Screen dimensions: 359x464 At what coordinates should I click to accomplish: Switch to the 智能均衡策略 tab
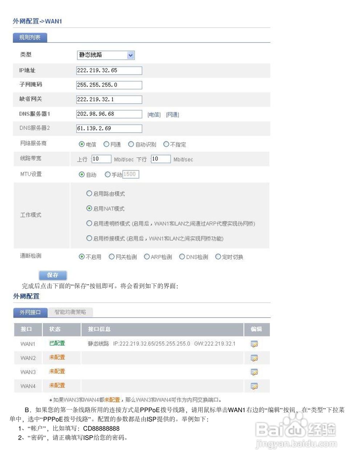click(70, 312)
